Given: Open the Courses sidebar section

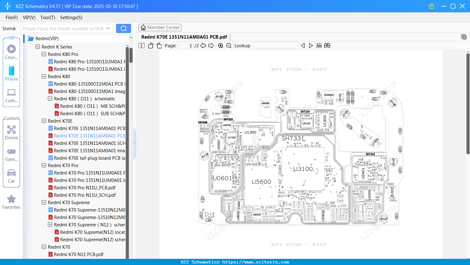Looking at the screenshot, I should point(11,52).
